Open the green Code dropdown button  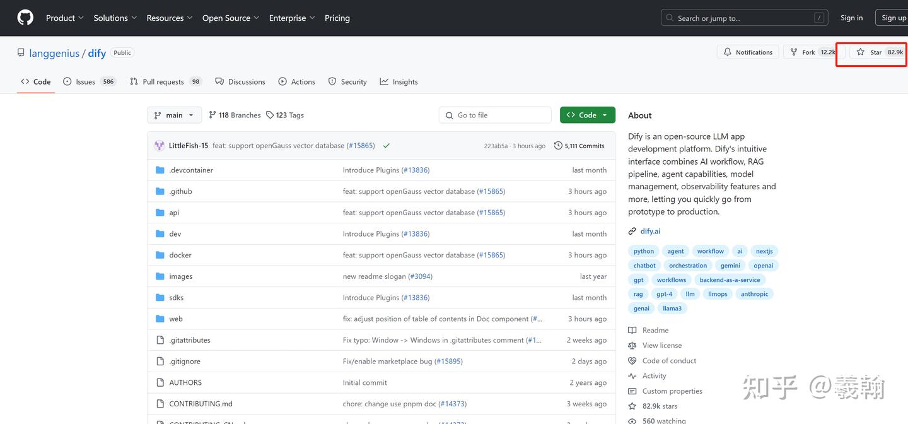tap(587, 115)
